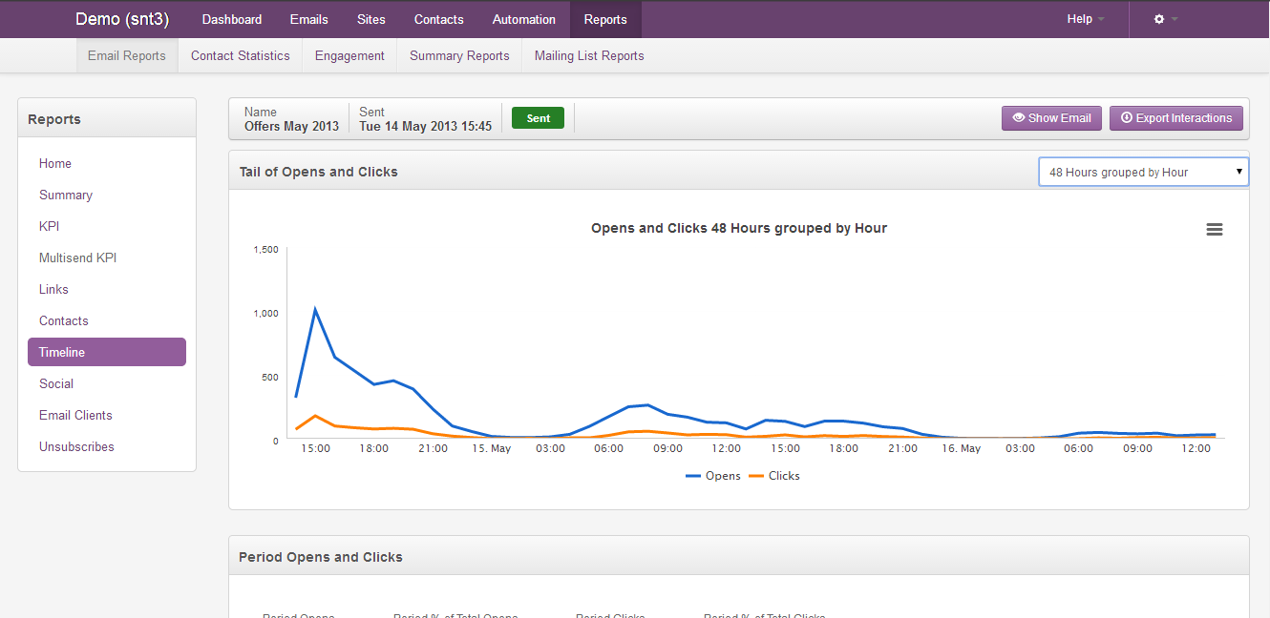Select Email Clients report in sidebar
Viewport: 1270px width, 618px height.
click(x=75, y=415)
